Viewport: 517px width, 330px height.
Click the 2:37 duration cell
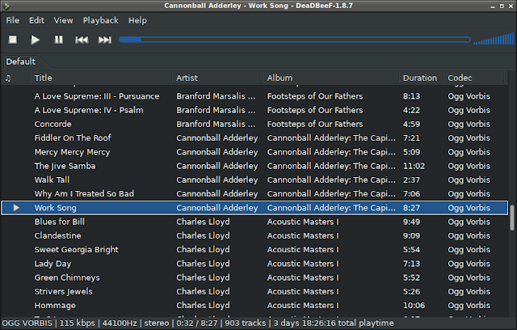[x=411, y=180]
